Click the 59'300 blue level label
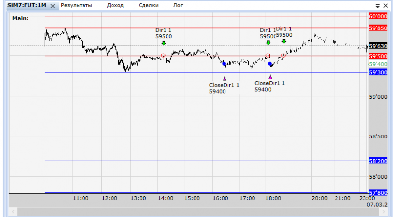Image resolution: width=393 pixels, height=217 pixels. 378,73
